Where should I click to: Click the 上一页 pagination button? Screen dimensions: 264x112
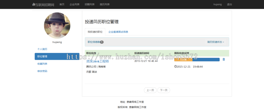pos(150,90)
